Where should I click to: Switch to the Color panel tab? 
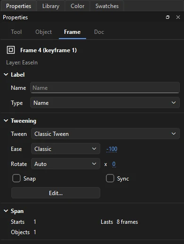click(77, 6)
